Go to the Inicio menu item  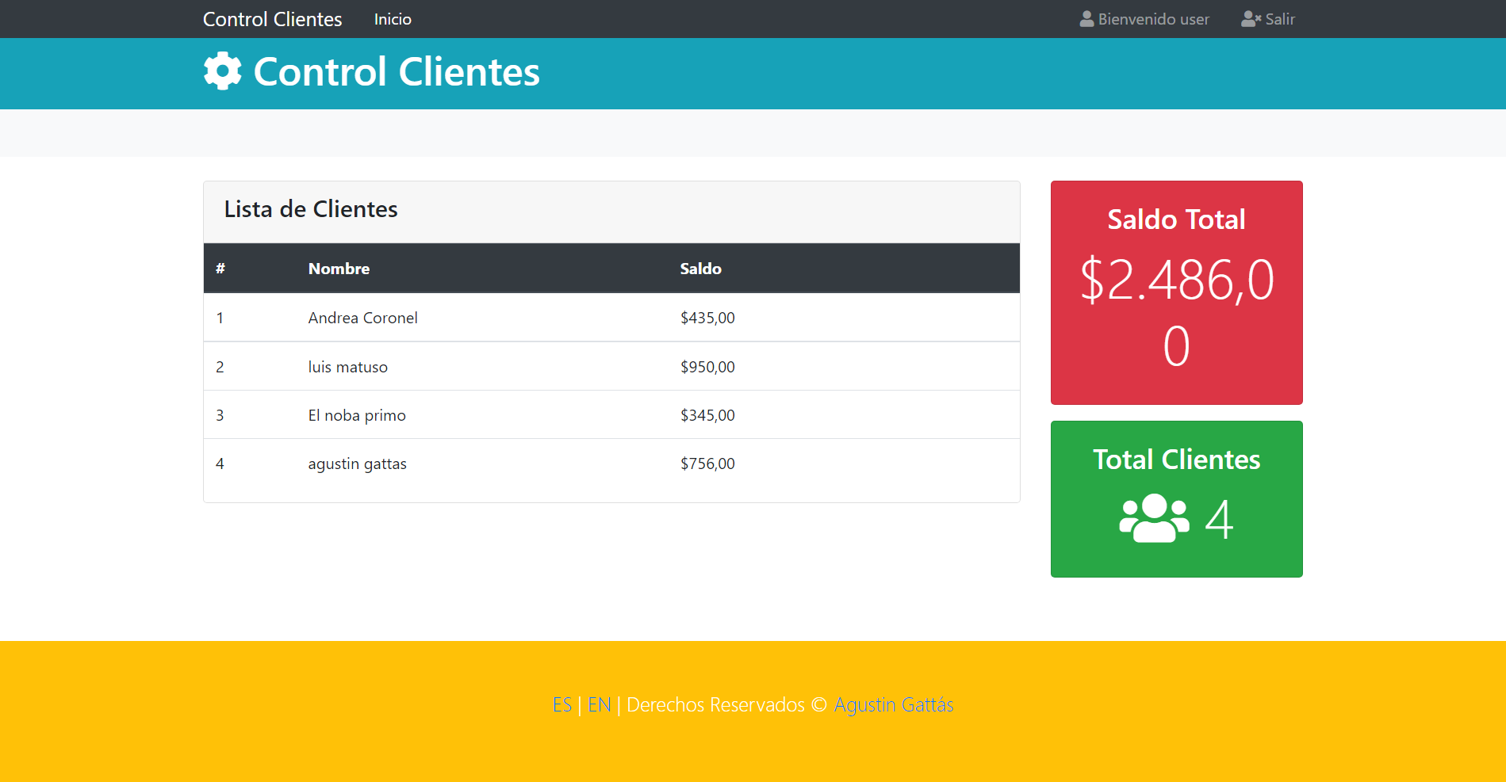point(393,19)
